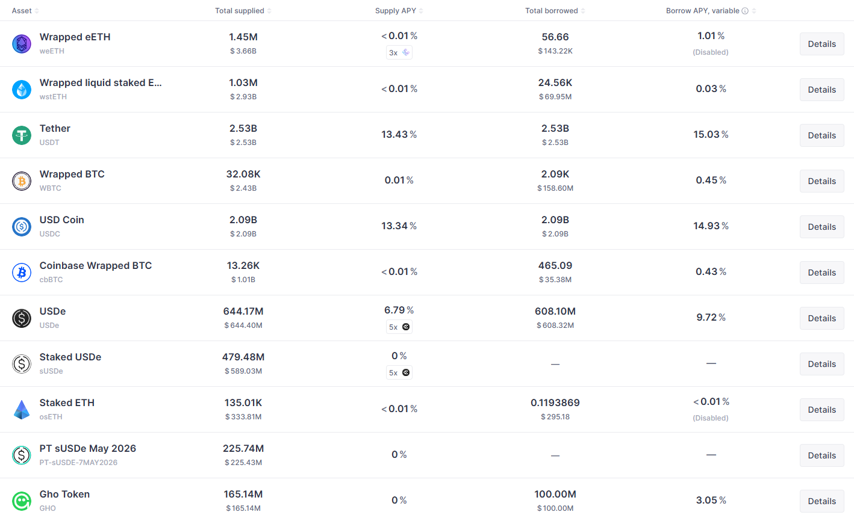Click the Coinbase Wrapped BTC icon
This screenshot has width=854, height=518.
coord(22,273)
